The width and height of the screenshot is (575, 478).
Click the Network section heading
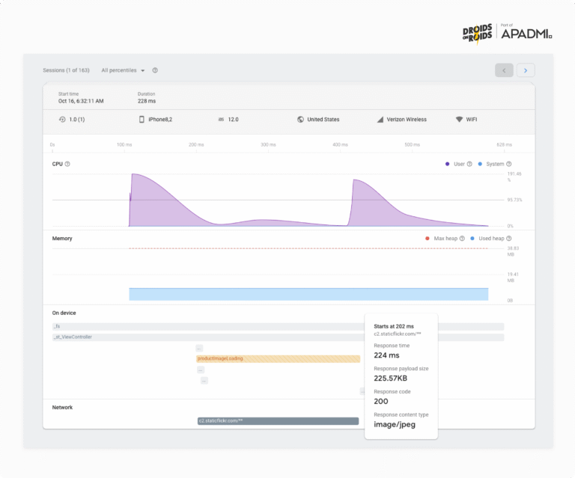click(62, 407)
